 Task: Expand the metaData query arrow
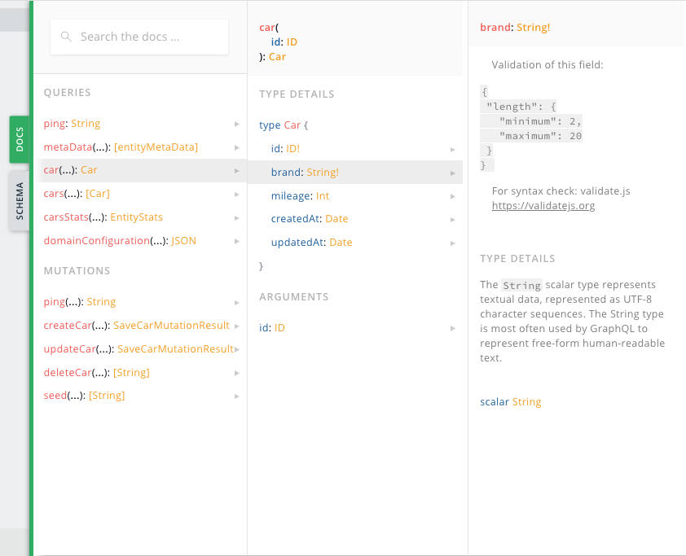(x=236, y=147)
